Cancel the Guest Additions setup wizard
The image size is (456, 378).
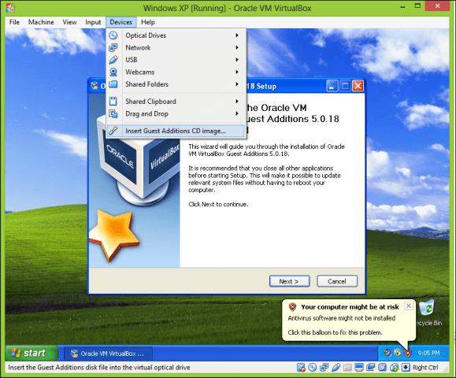tap(337, 281)
